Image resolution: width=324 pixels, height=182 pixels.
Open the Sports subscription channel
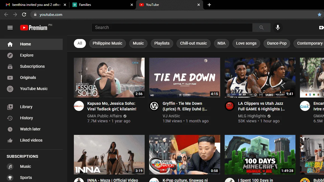[x=31, y=178]
